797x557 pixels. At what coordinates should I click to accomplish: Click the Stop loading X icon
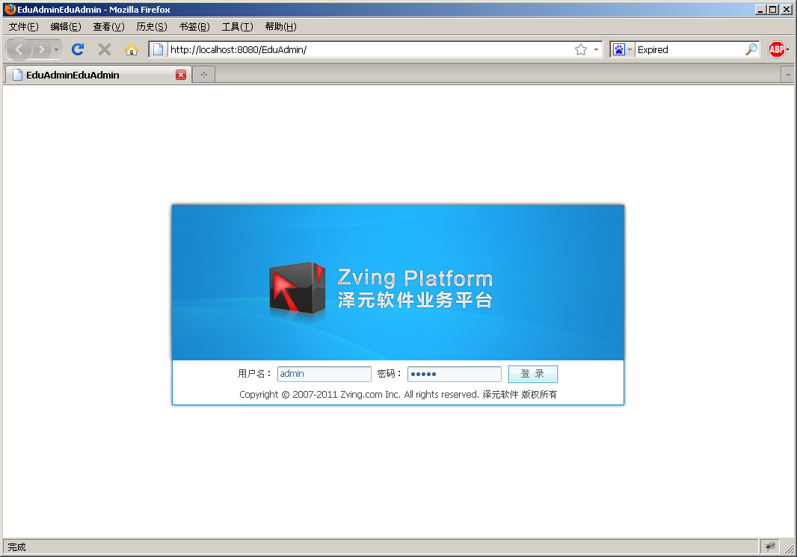(105, 49)
